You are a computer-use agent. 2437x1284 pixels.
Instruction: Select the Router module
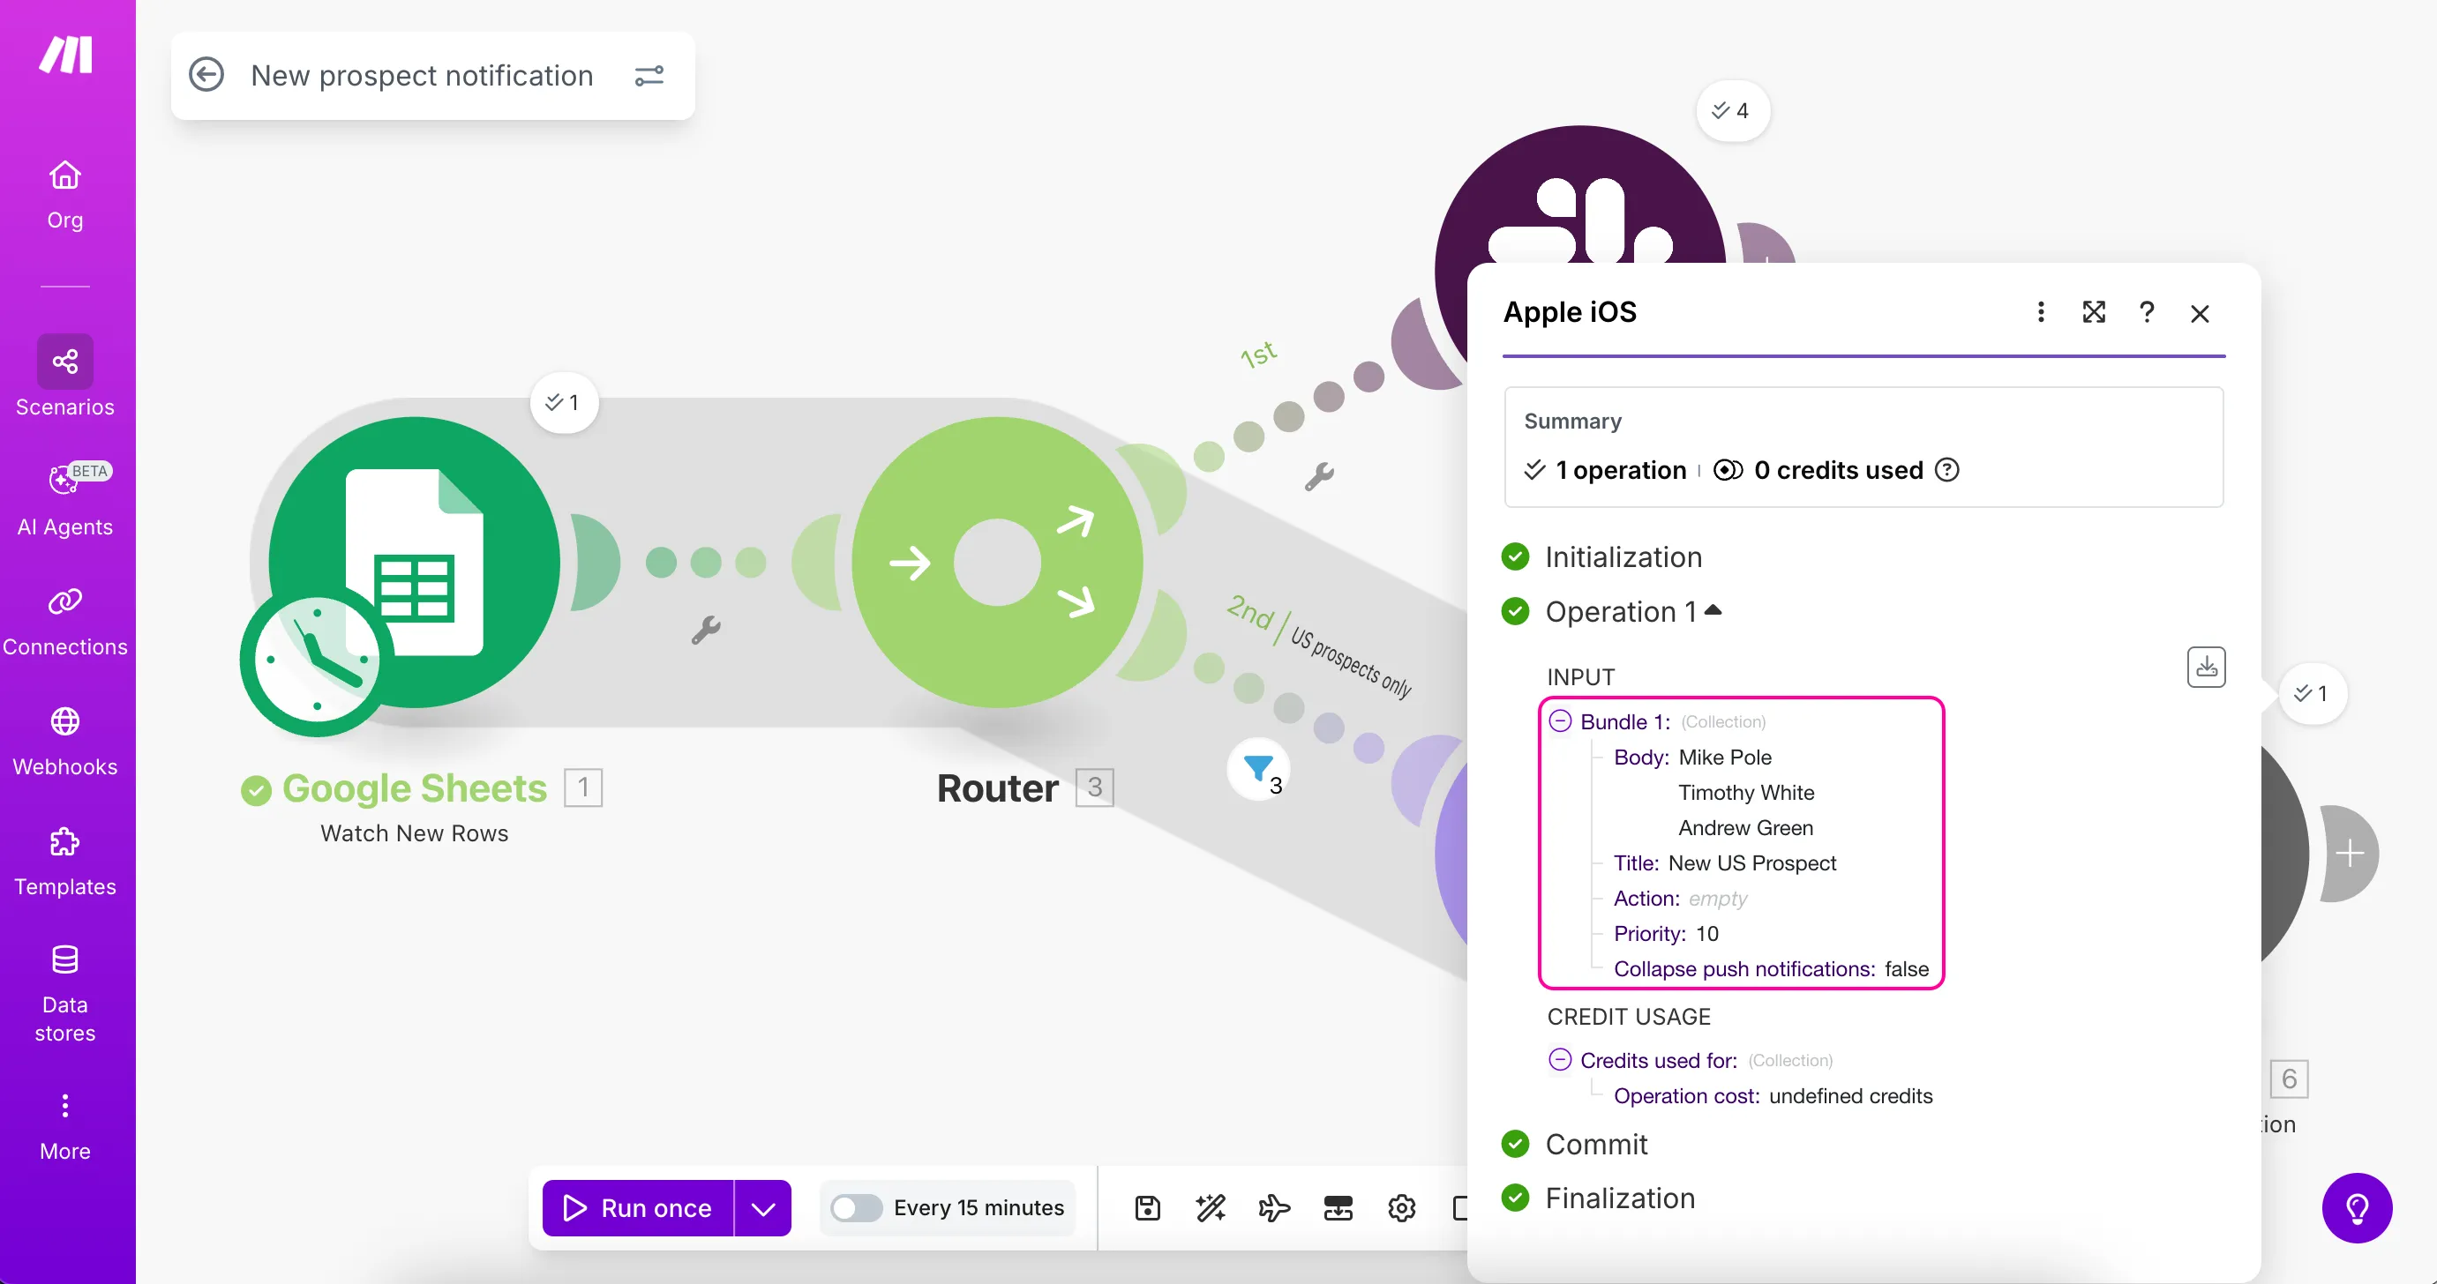click(x=997, y=562)
